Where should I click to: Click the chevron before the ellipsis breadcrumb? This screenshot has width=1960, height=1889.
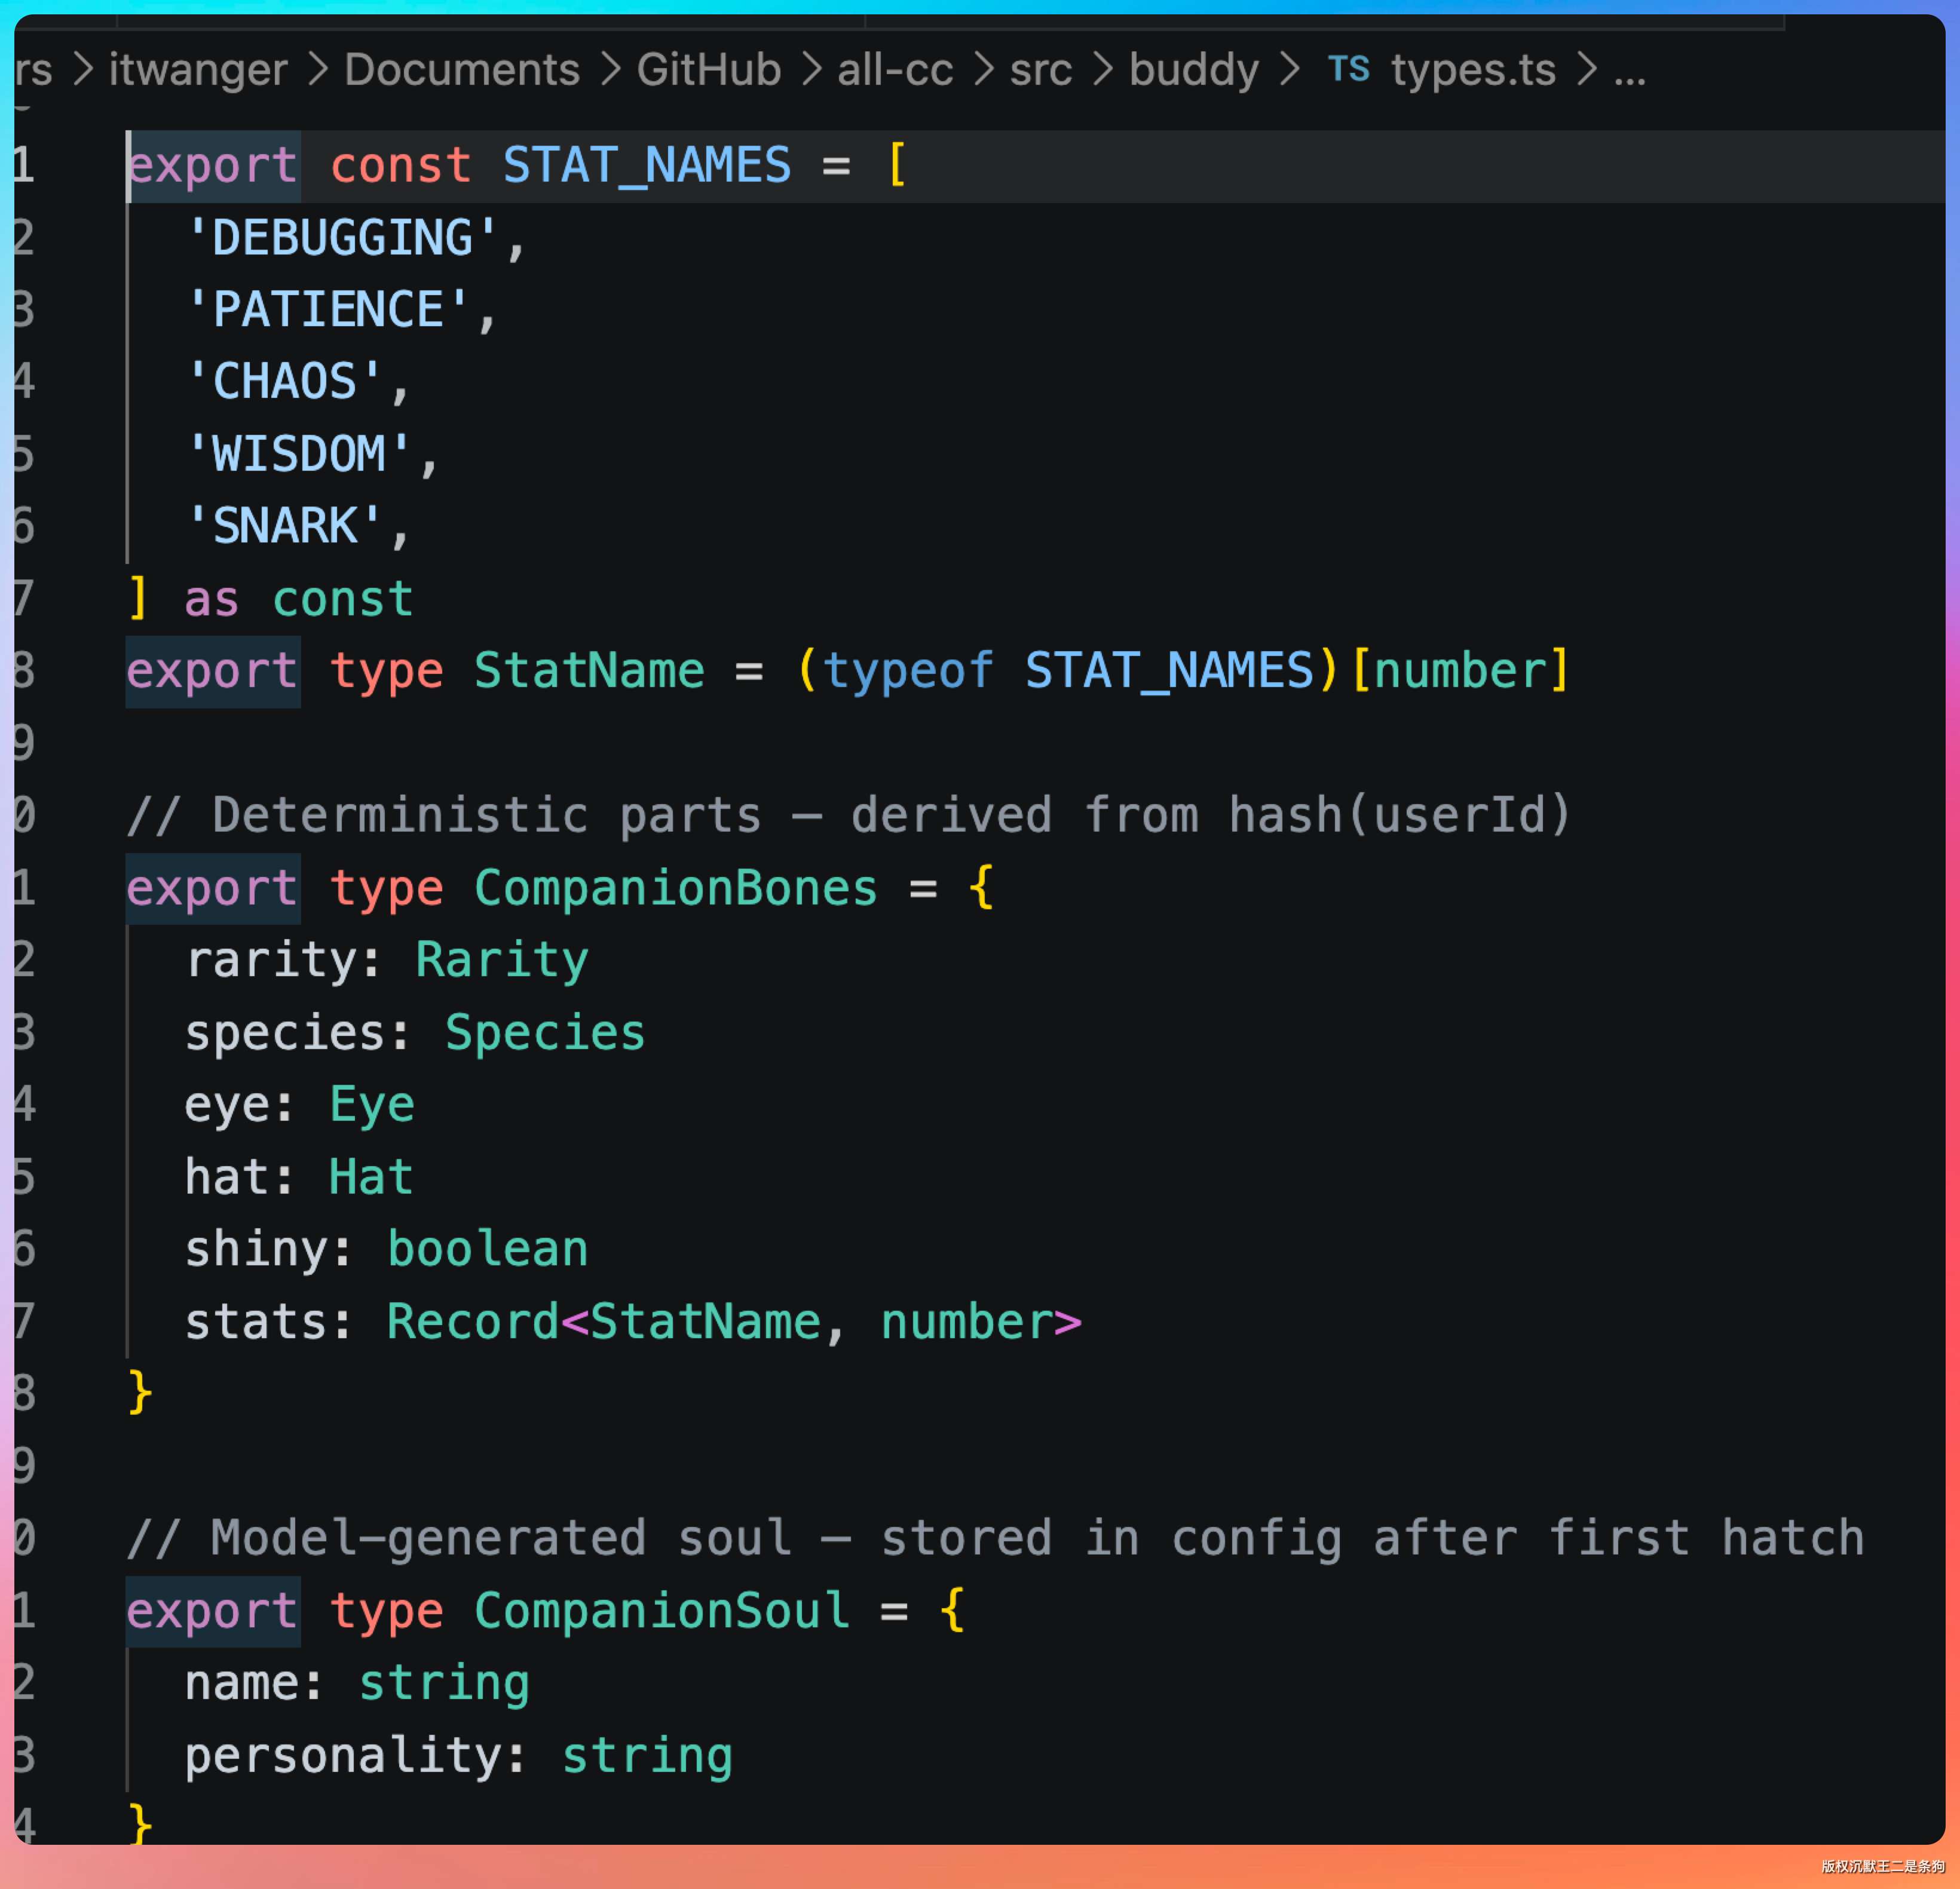(x=1586, y=69)
